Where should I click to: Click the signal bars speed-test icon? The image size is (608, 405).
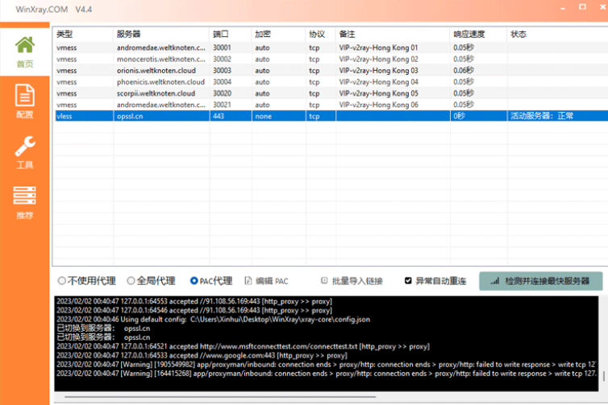[x=495, y=281]
